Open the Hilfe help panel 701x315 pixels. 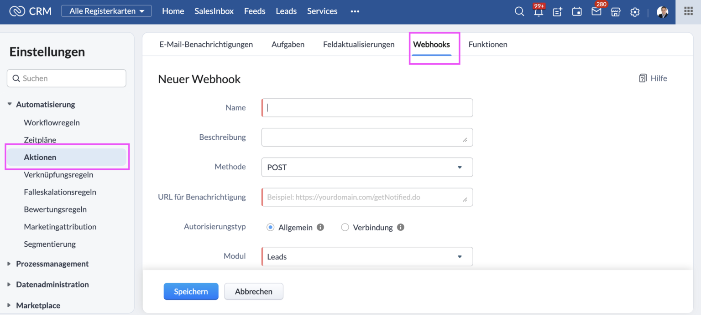tap(653, 78)
